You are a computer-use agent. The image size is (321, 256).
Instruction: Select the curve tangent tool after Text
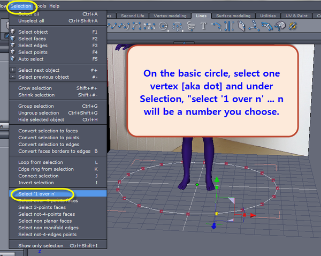[216, 26]
